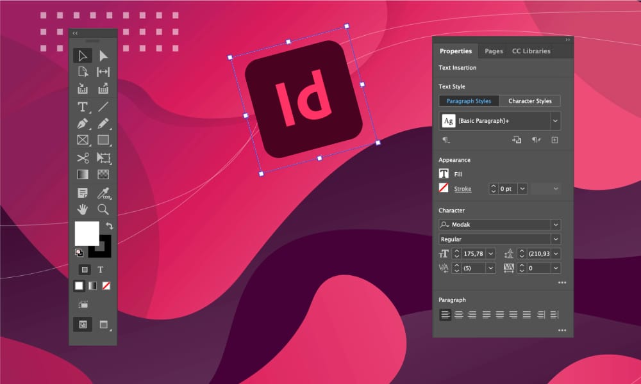This screenshot has width=641, height=384.
Task: Select Paragraph Styles button
Action: pyautogui.click(x=469, y=100)
